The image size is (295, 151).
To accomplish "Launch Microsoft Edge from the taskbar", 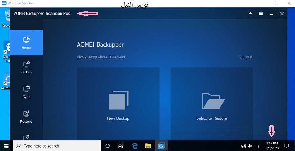I will (135, 146).
